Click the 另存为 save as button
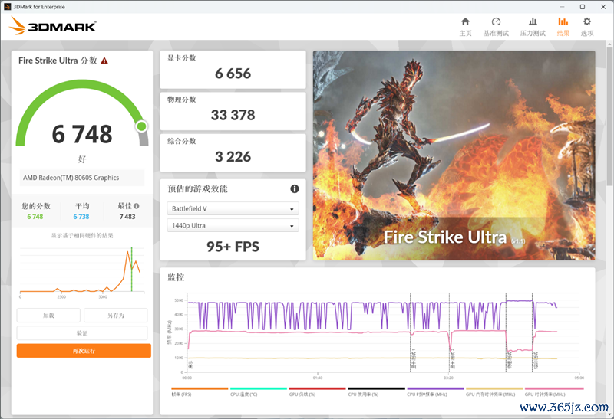This screenshot has width=614, height=419. click(x=116, y=316)
